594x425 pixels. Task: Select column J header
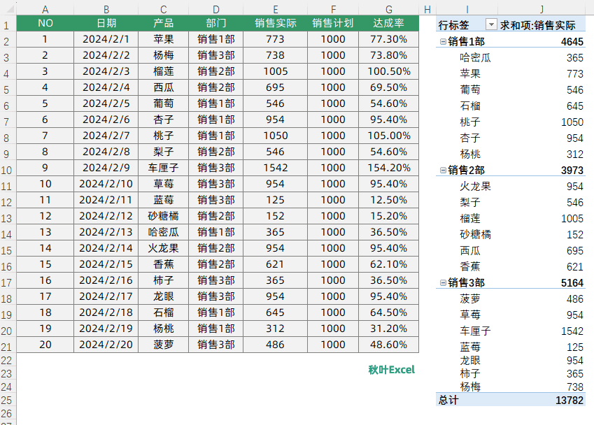[542, 10]
